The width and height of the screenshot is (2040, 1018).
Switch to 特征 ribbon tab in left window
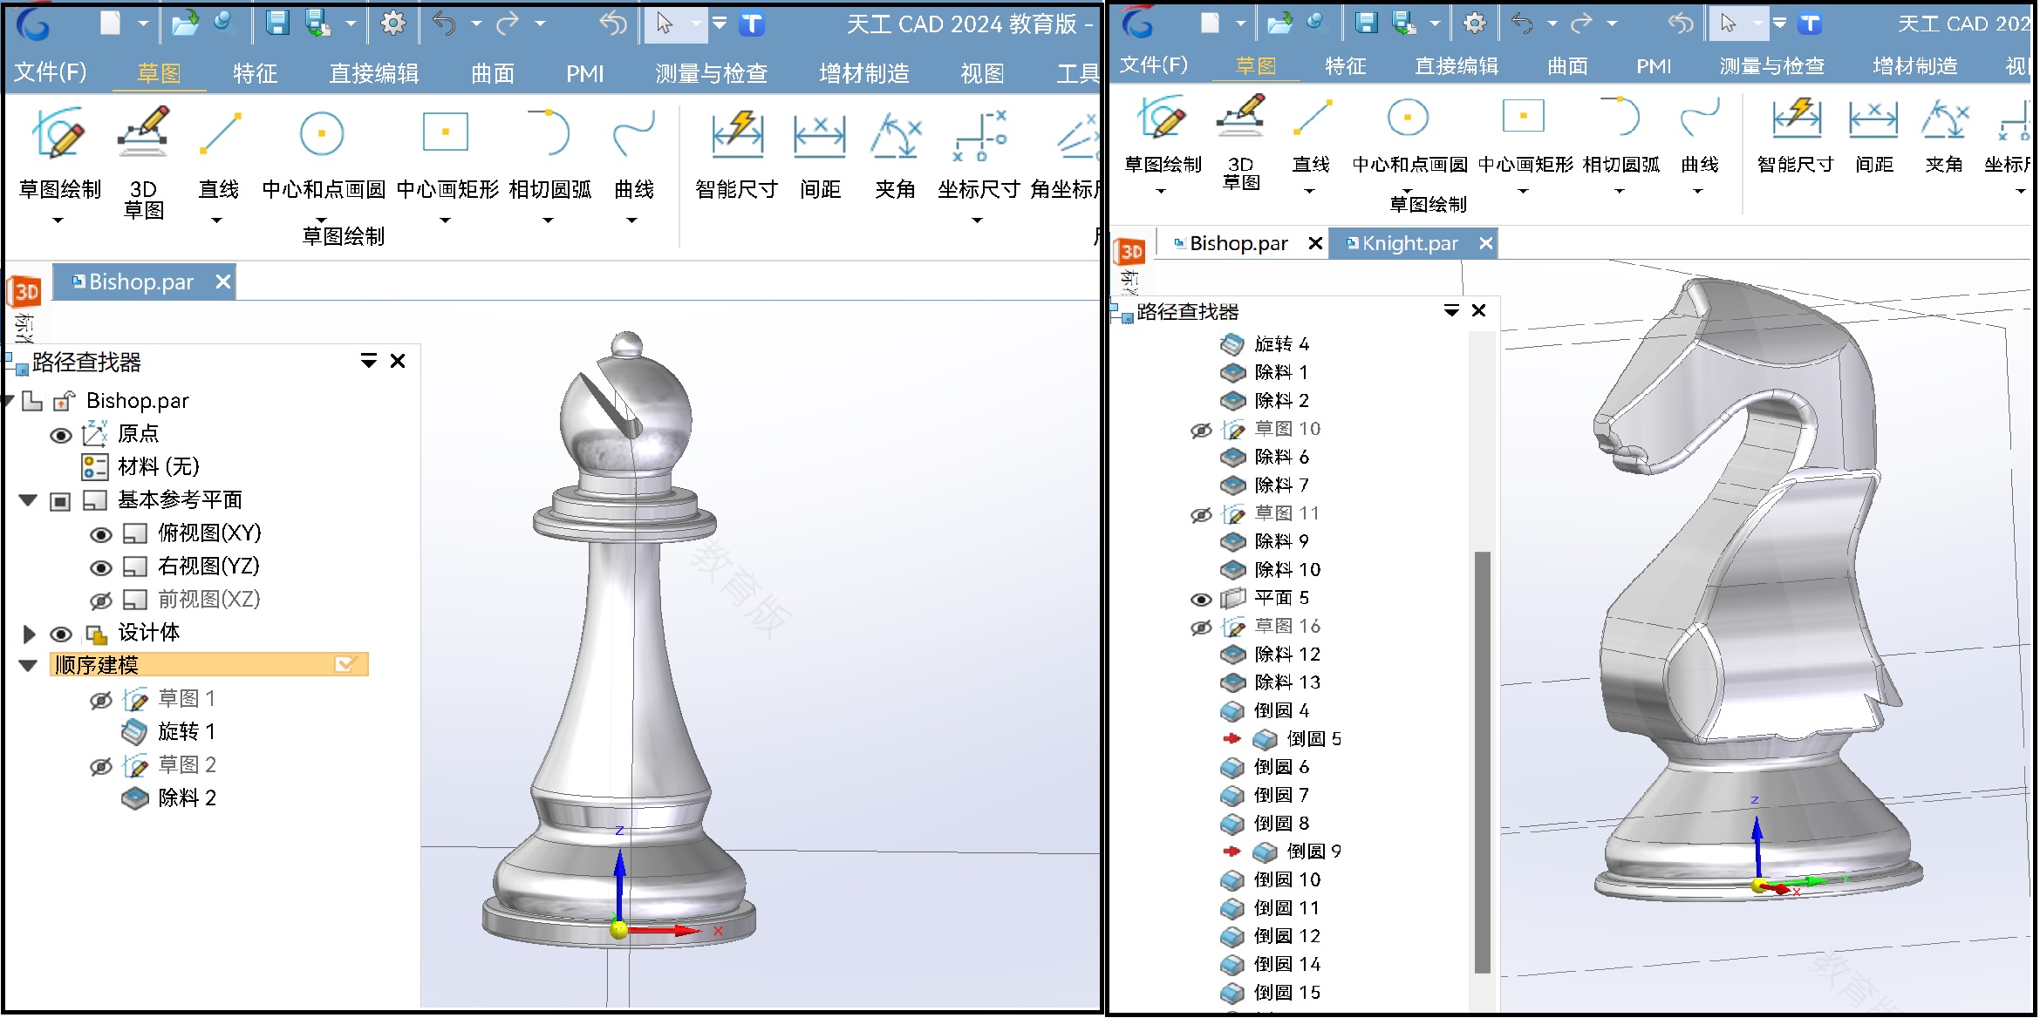255,73
